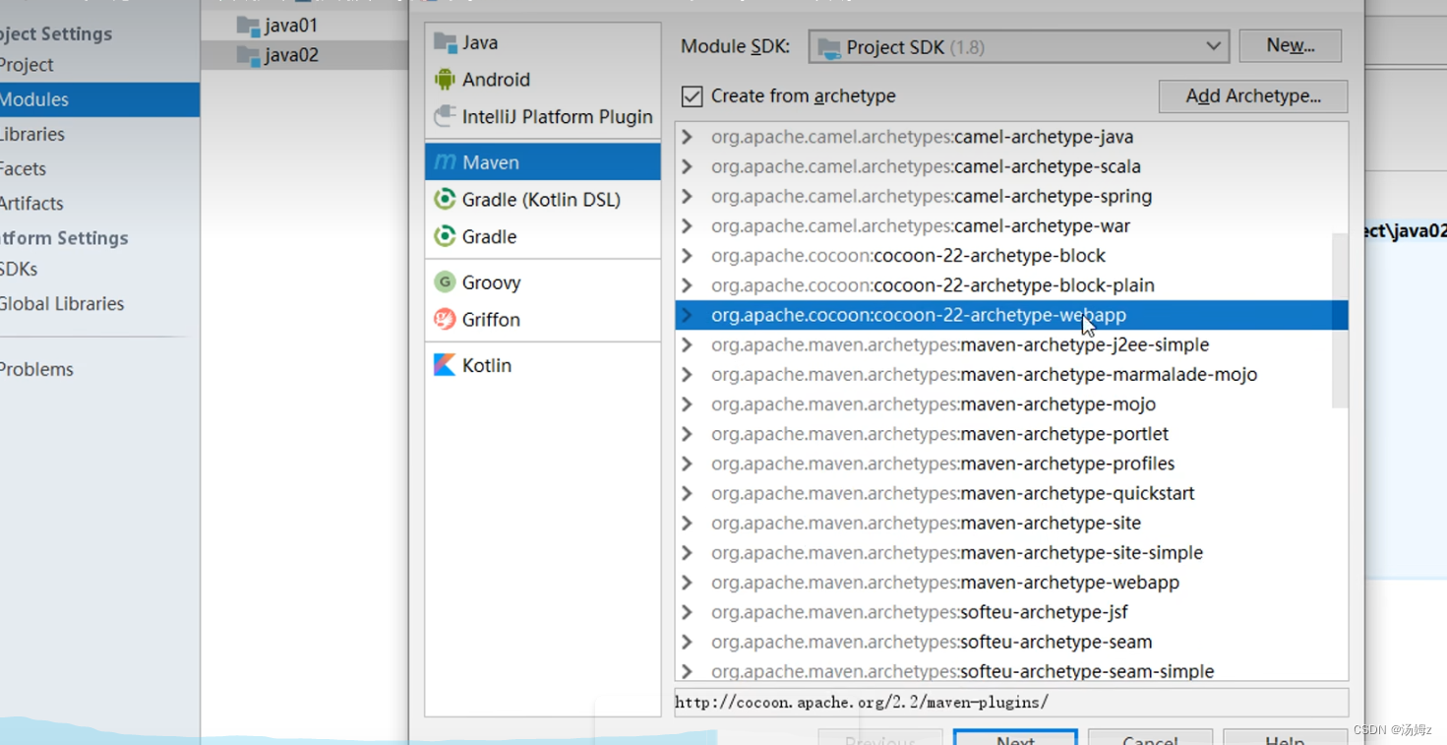Select maven-archetype-profiles row

click(1011, 464)
